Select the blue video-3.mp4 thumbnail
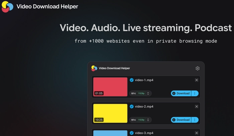Viewport: 234px width, 136px height. click(x=110, y=133)
